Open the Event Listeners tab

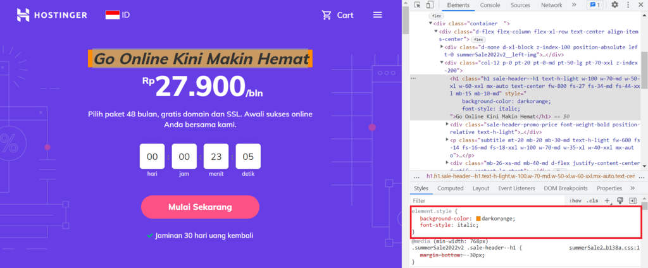pos(516,188)
